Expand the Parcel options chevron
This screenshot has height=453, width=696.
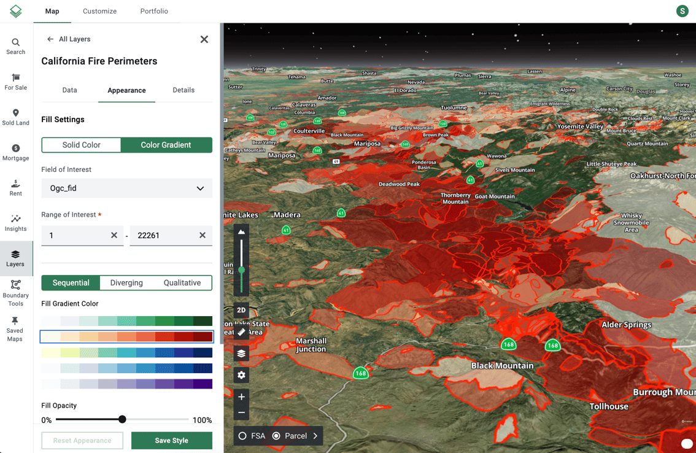[315, 436]
